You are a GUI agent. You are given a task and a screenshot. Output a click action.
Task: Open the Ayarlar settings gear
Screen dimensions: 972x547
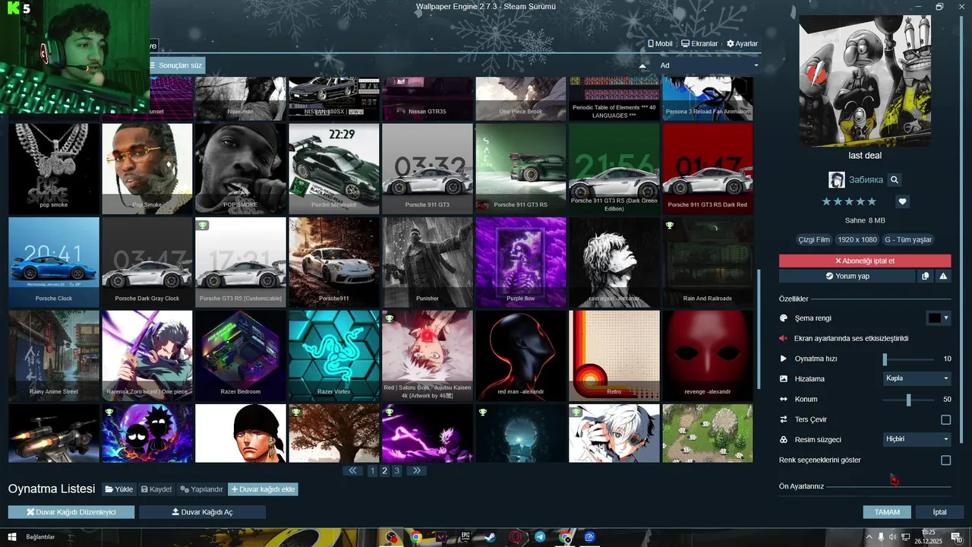click(x=742, y=44)
